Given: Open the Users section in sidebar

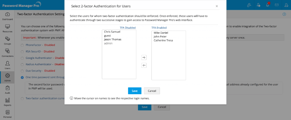Looking at the screenshot, I should pos(7,65).
